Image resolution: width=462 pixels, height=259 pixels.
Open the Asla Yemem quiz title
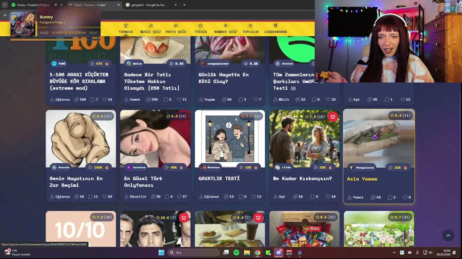(x=362, y=179)
